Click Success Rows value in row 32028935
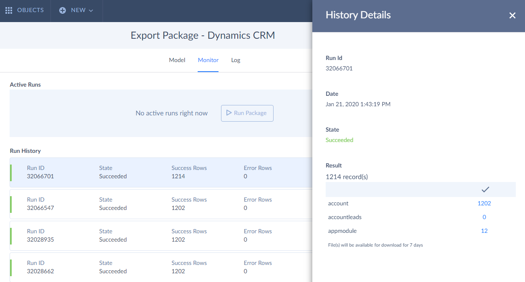This screenshot has height=282, width=525. click(178, 240)
